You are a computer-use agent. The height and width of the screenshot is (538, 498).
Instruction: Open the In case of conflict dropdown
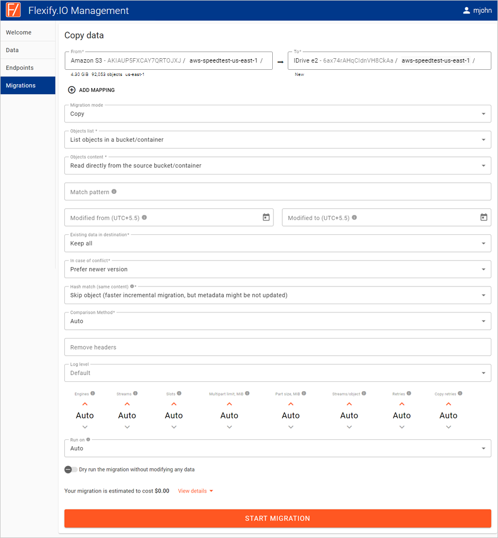point(278,269)
